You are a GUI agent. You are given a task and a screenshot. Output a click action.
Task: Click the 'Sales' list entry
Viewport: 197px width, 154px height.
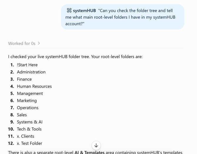(22, 115)
